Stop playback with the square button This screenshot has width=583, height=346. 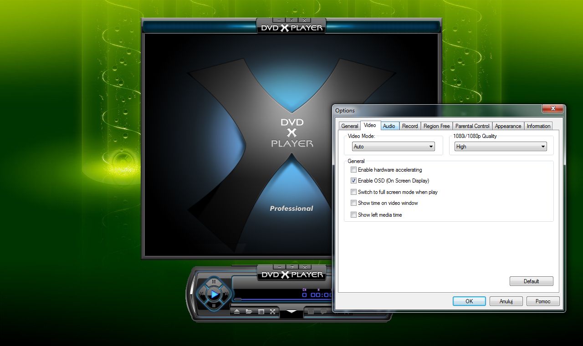(x=214, y=306)
